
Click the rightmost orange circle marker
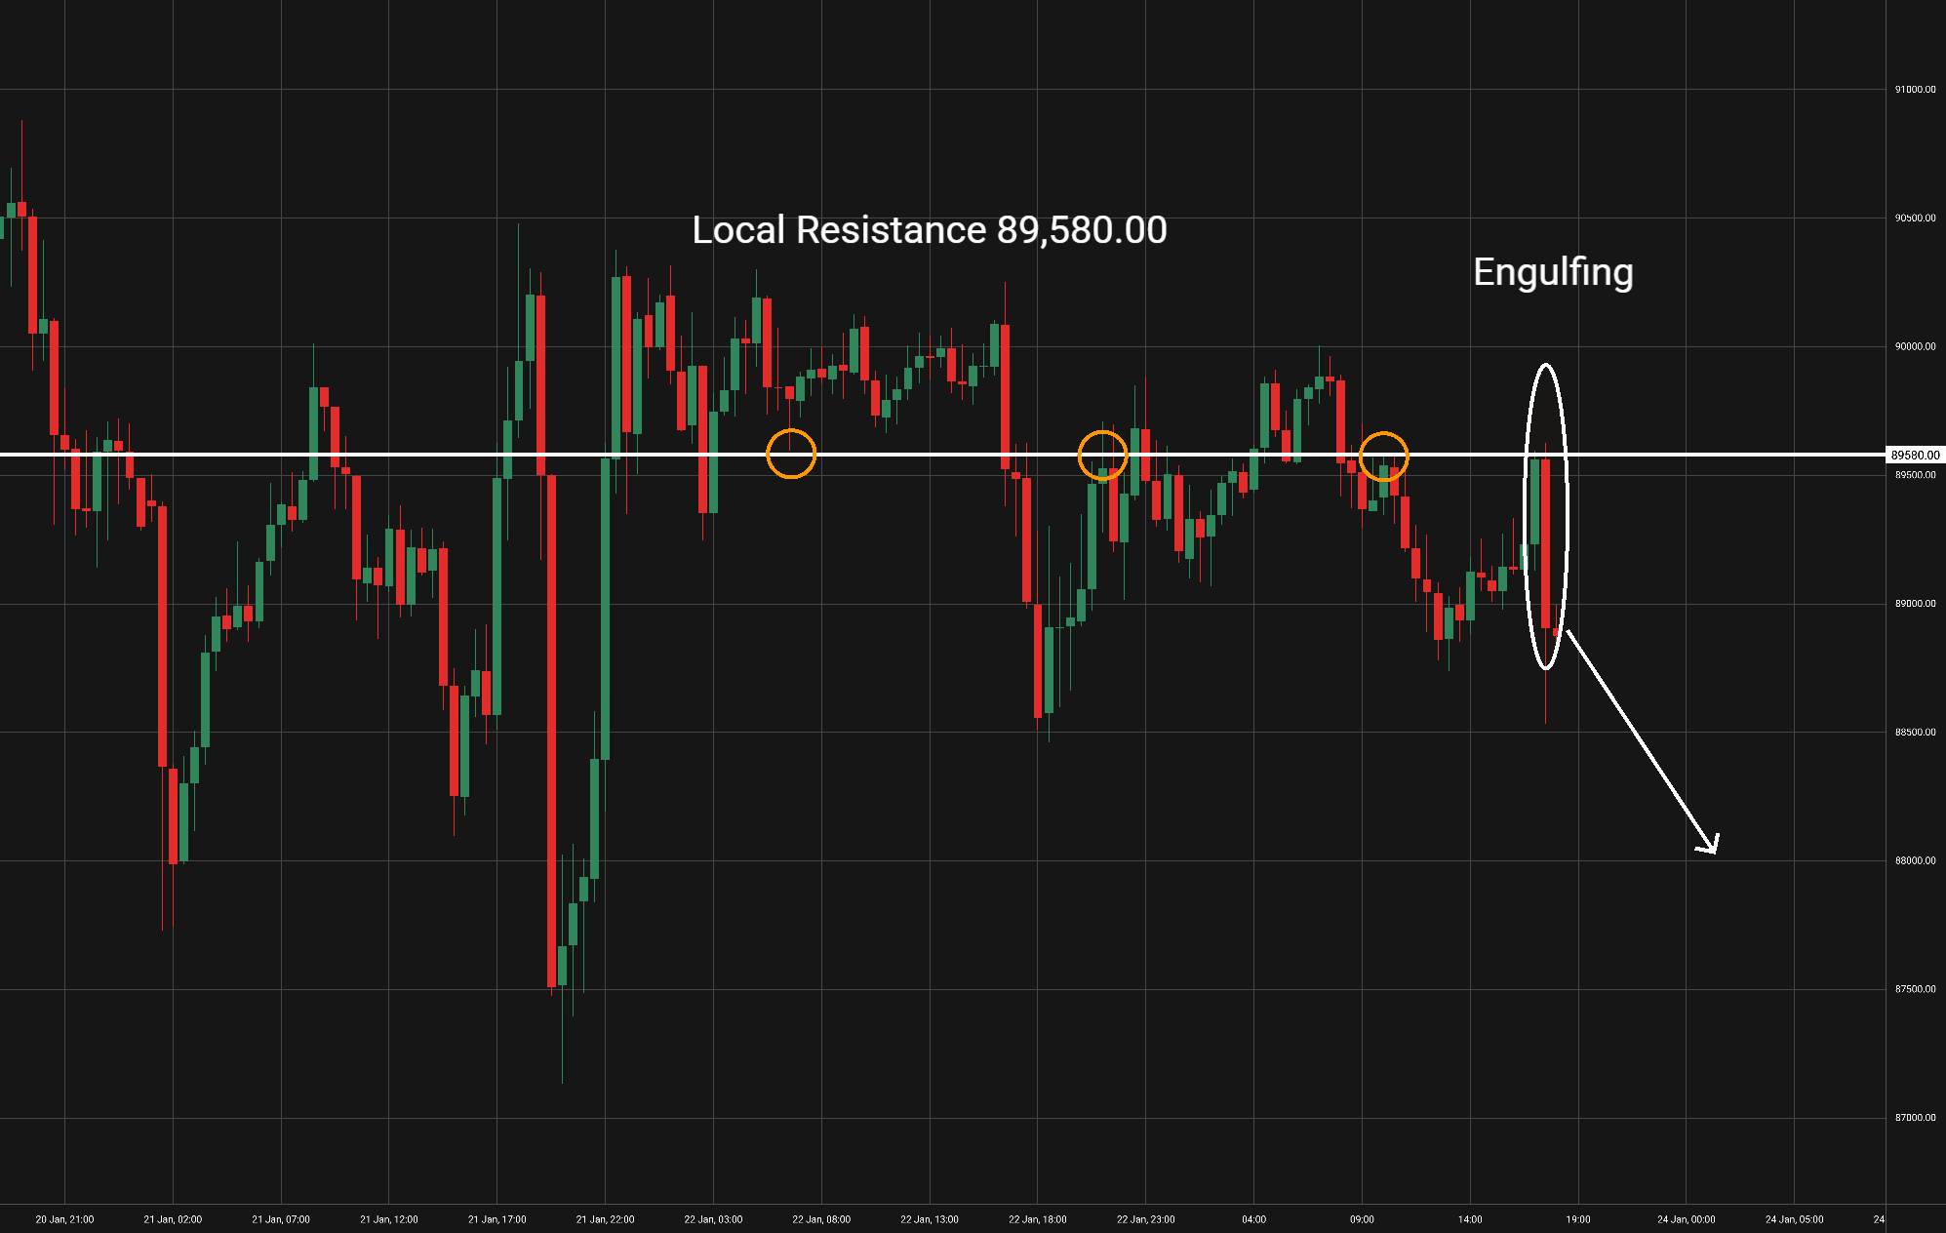point(1383,456)
